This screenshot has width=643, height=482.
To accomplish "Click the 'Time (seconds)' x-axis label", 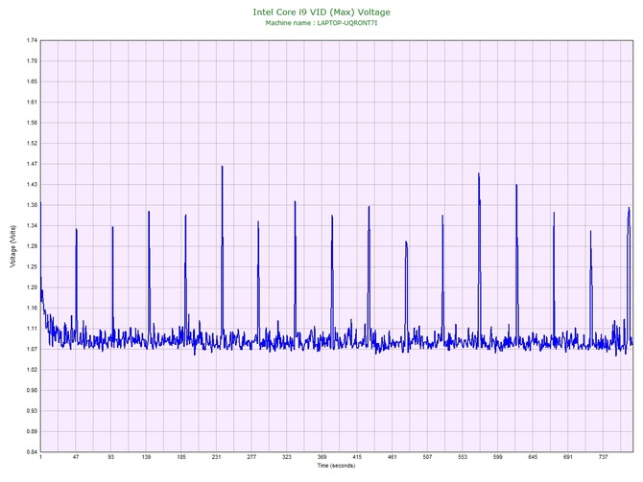I will pos(336,466).
